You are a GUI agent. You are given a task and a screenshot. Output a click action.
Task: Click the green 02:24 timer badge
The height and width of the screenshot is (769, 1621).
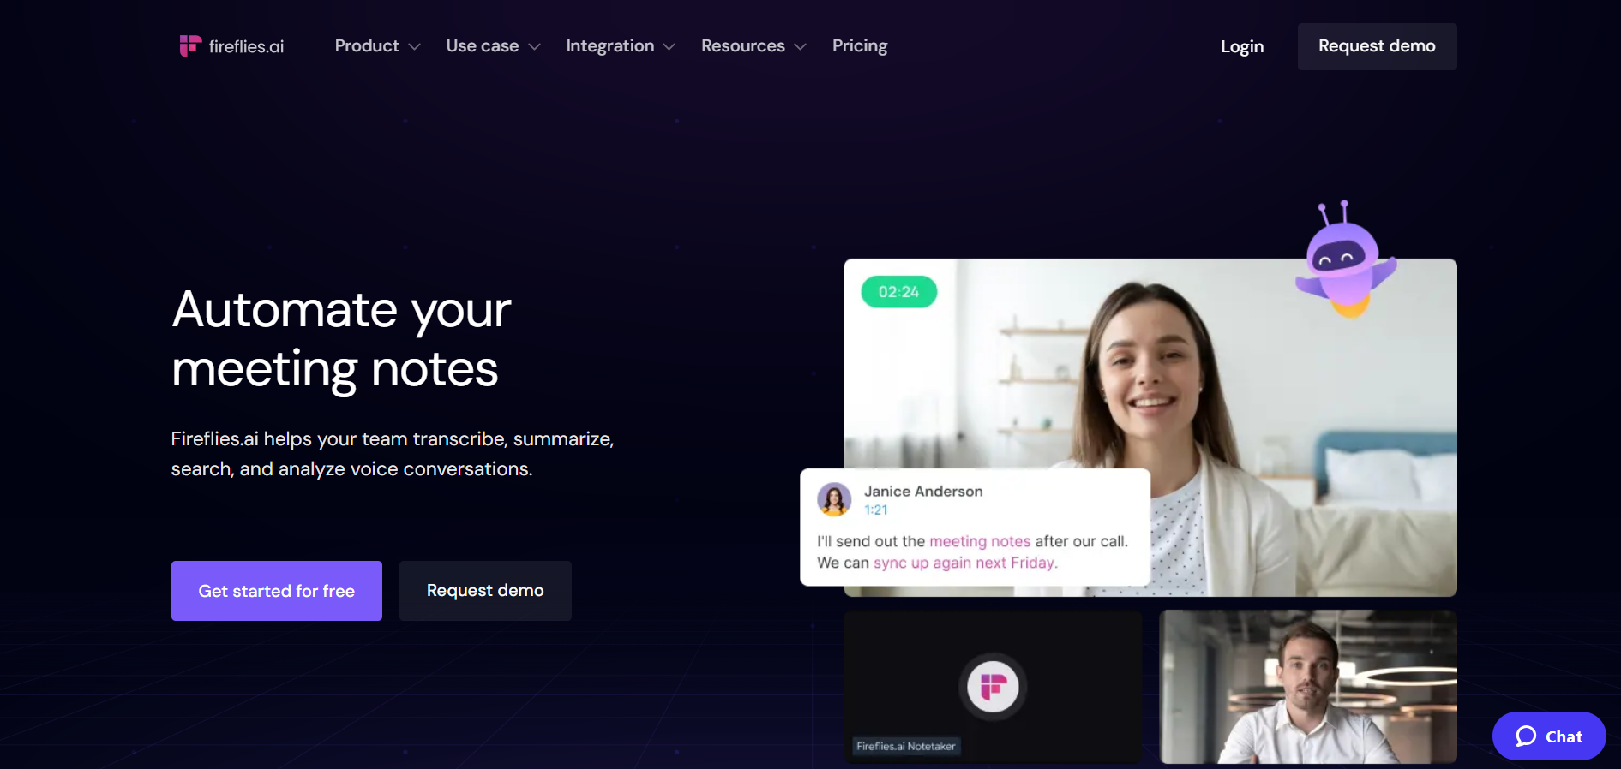click(898, 292)
